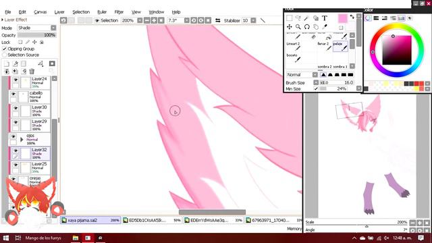The width and height of the screenshot is (432, 243).
Task: Open the Brush Size multiplier dropdown
Action: tap(316, 82)
